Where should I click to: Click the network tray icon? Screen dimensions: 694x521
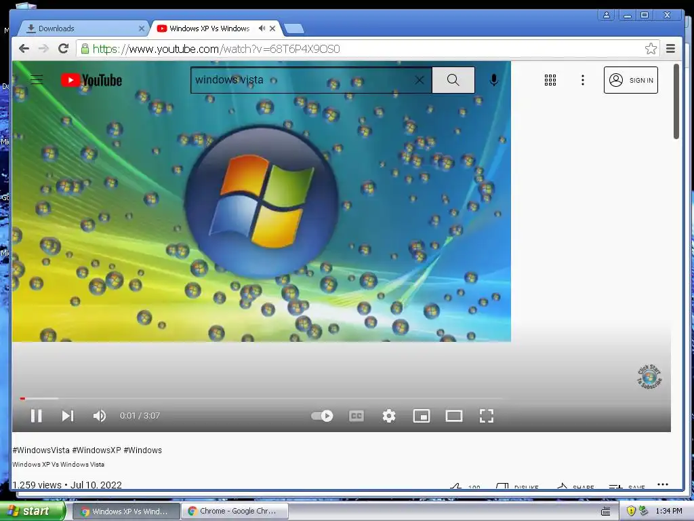[644, 512]
